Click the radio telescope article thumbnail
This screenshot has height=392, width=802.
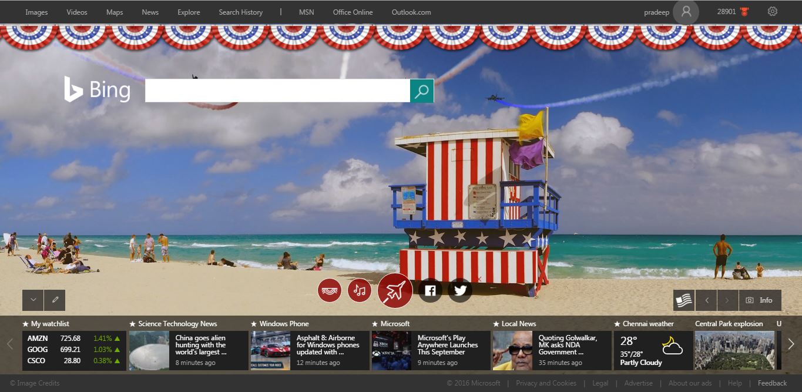(149, 351)
